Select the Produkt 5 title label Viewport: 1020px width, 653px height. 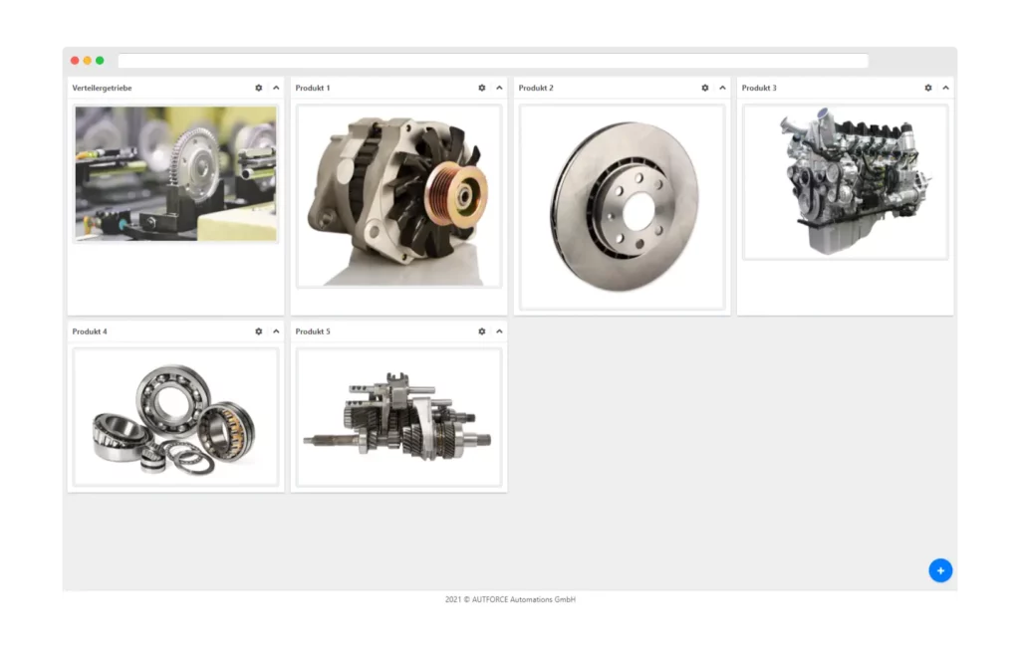pyautogui.click(x=313, y=331)
